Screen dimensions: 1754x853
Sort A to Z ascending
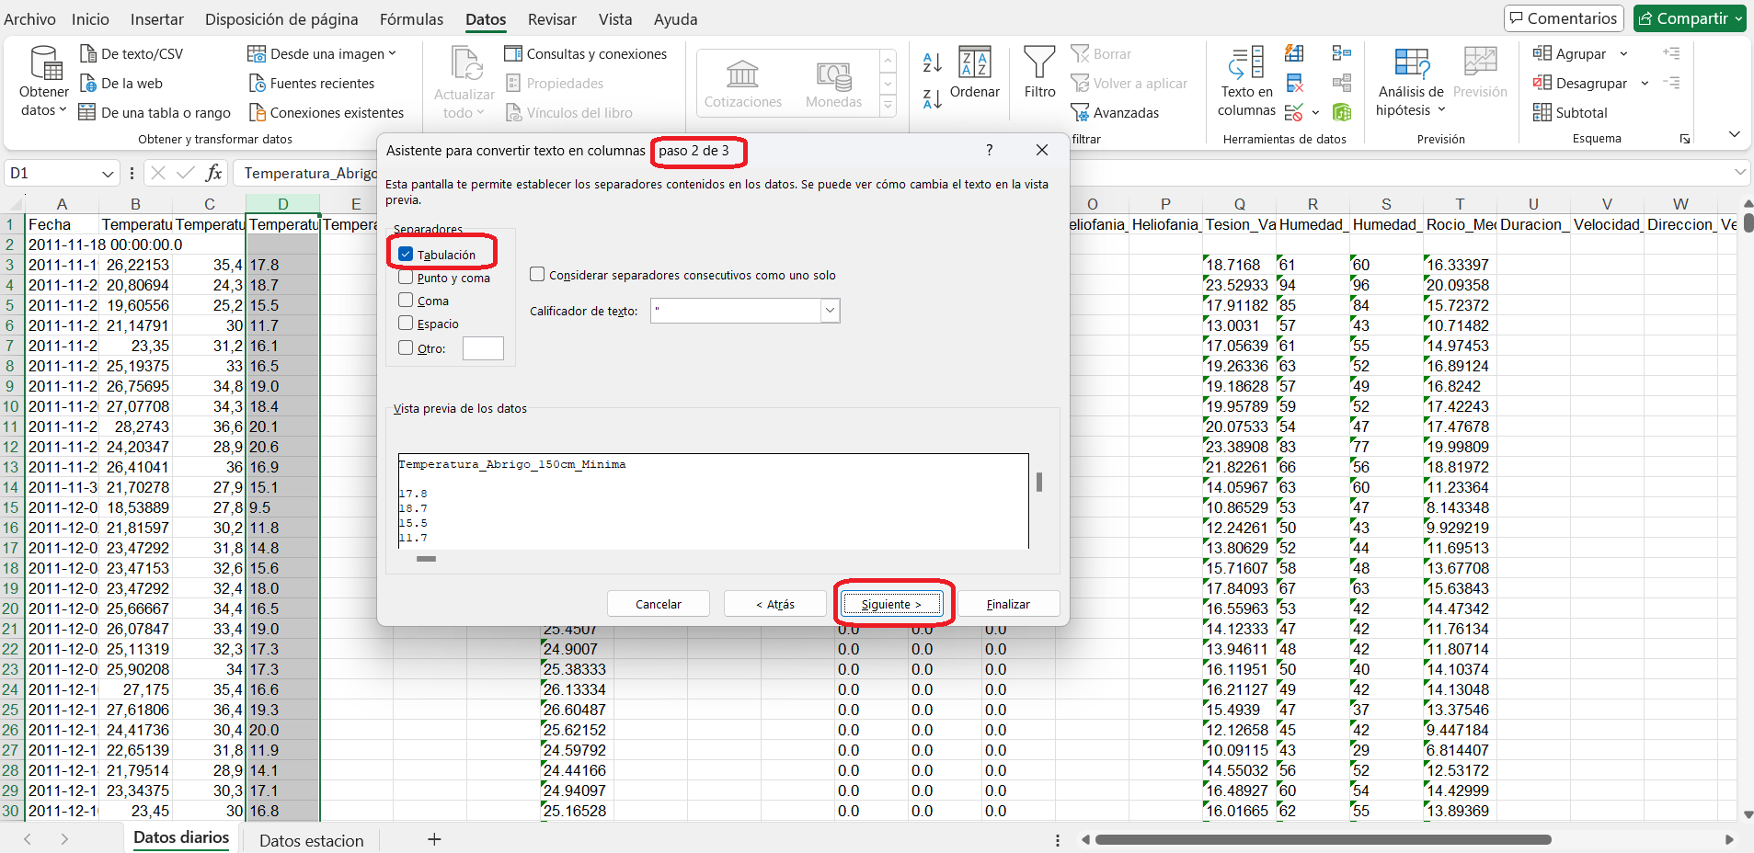933,63
